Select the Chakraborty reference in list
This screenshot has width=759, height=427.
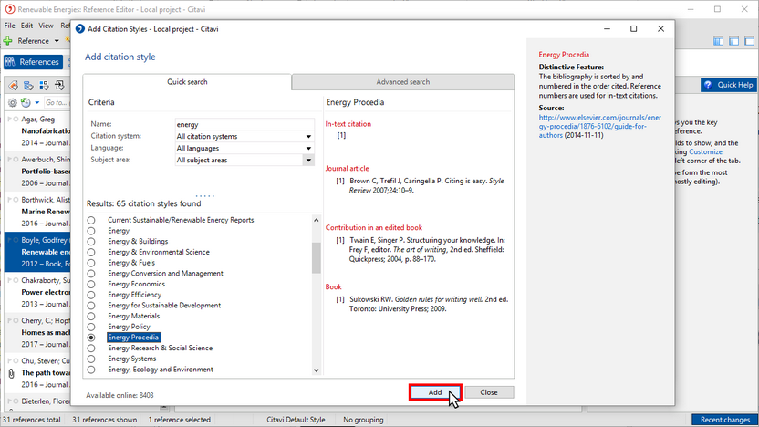tap(37, 292)
